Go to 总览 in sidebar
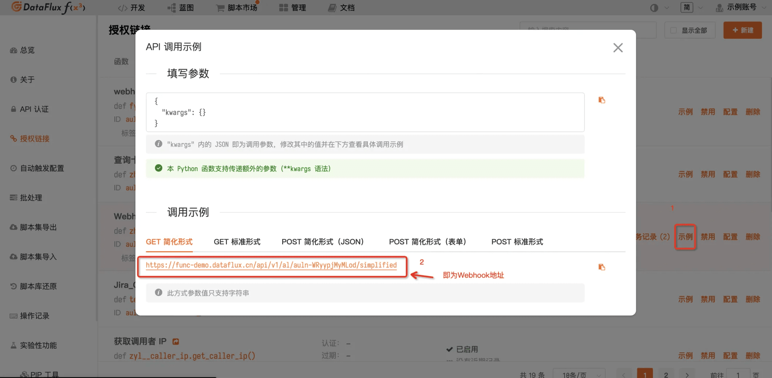 pyautogui.click(x=22, y=50)
